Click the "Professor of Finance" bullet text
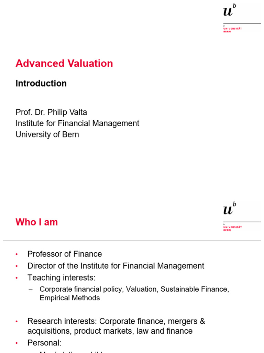Viewport: 264px width, 353px height. (65, 254)
